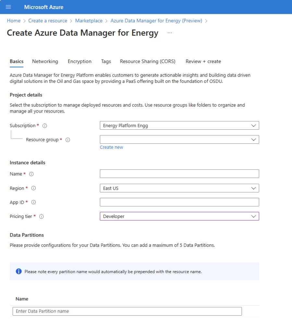Image resolution: width=292 pixels, height=325 pixels.
Task: Switch to the Networking tab
Action: 45,61
